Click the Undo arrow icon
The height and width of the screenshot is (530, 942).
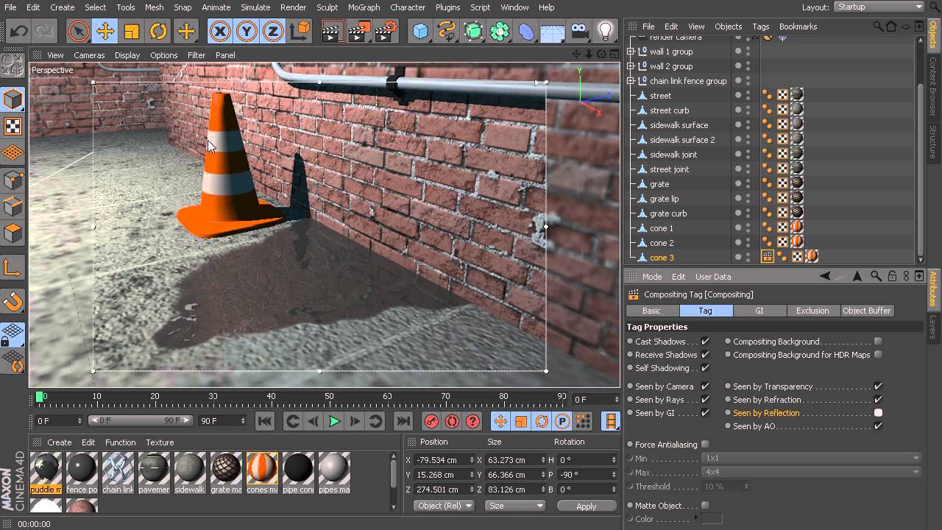click(x=19, y=32)
